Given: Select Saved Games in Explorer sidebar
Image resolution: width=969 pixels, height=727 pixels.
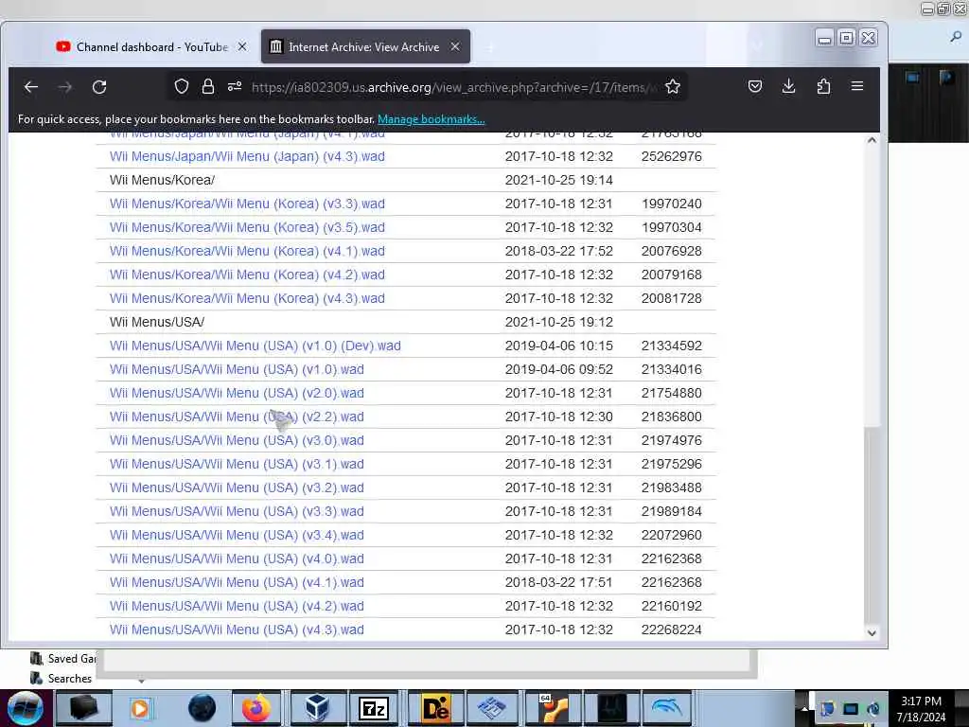Looking at the screenshot, I should 63,659.
